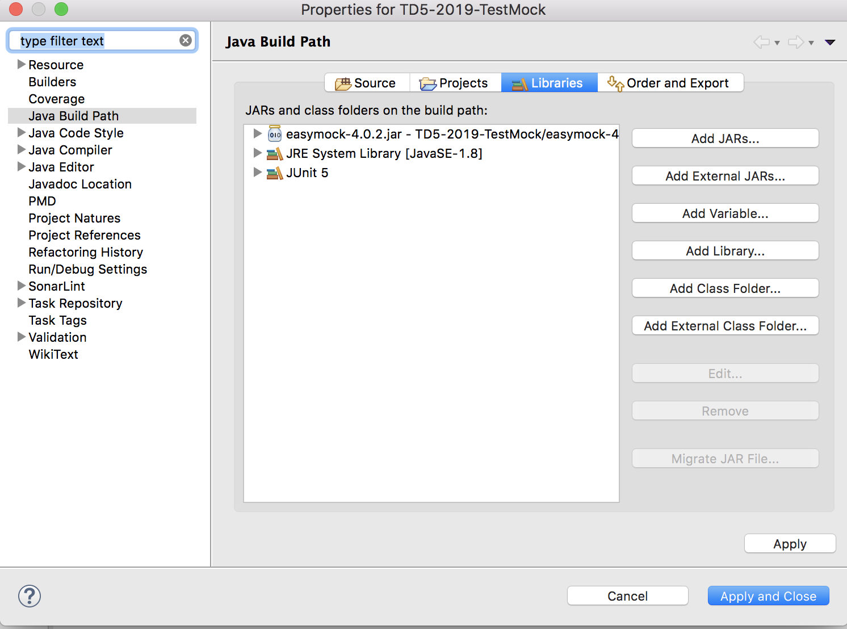
Task: Expand the JRE System Library node
Action: click(x=257, y=153)
